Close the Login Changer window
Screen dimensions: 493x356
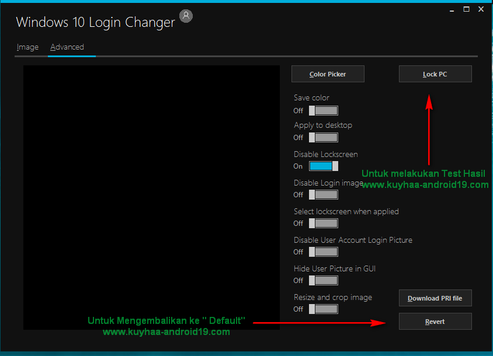pos(481,9)
